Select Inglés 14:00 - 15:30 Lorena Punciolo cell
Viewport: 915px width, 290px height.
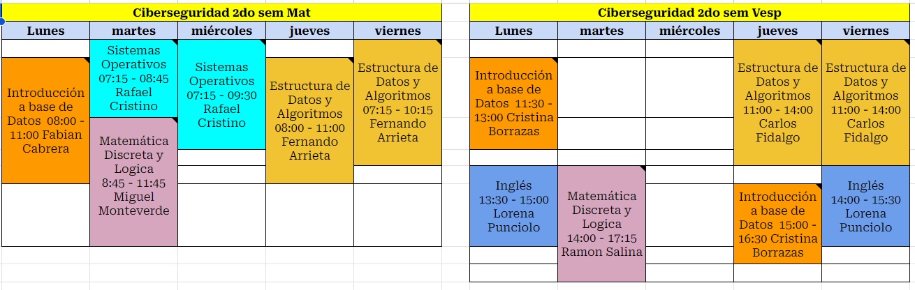click(867, 206)
